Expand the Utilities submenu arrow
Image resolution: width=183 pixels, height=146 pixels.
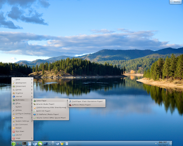pyautogui.click(x=32, y=110)
